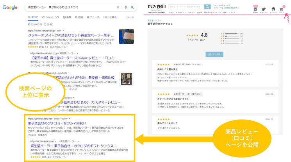The width and height of the screenshot is (291, 162).
Task: Open the arrow beside zexy.net › 資生堂パーラー URL
Action: pyautogui.click(x=78, y=141)
